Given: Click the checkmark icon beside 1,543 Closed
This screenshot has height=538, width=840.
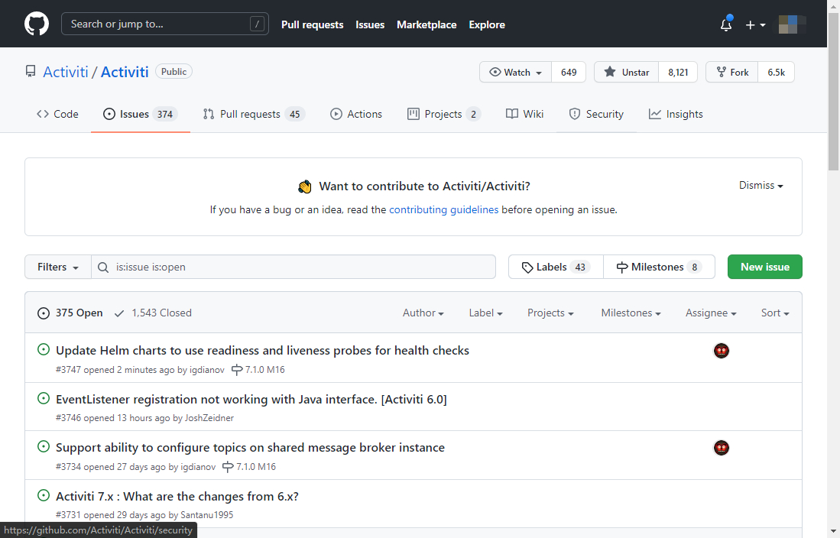Looking at the screenshot, I should pos(119,313).
